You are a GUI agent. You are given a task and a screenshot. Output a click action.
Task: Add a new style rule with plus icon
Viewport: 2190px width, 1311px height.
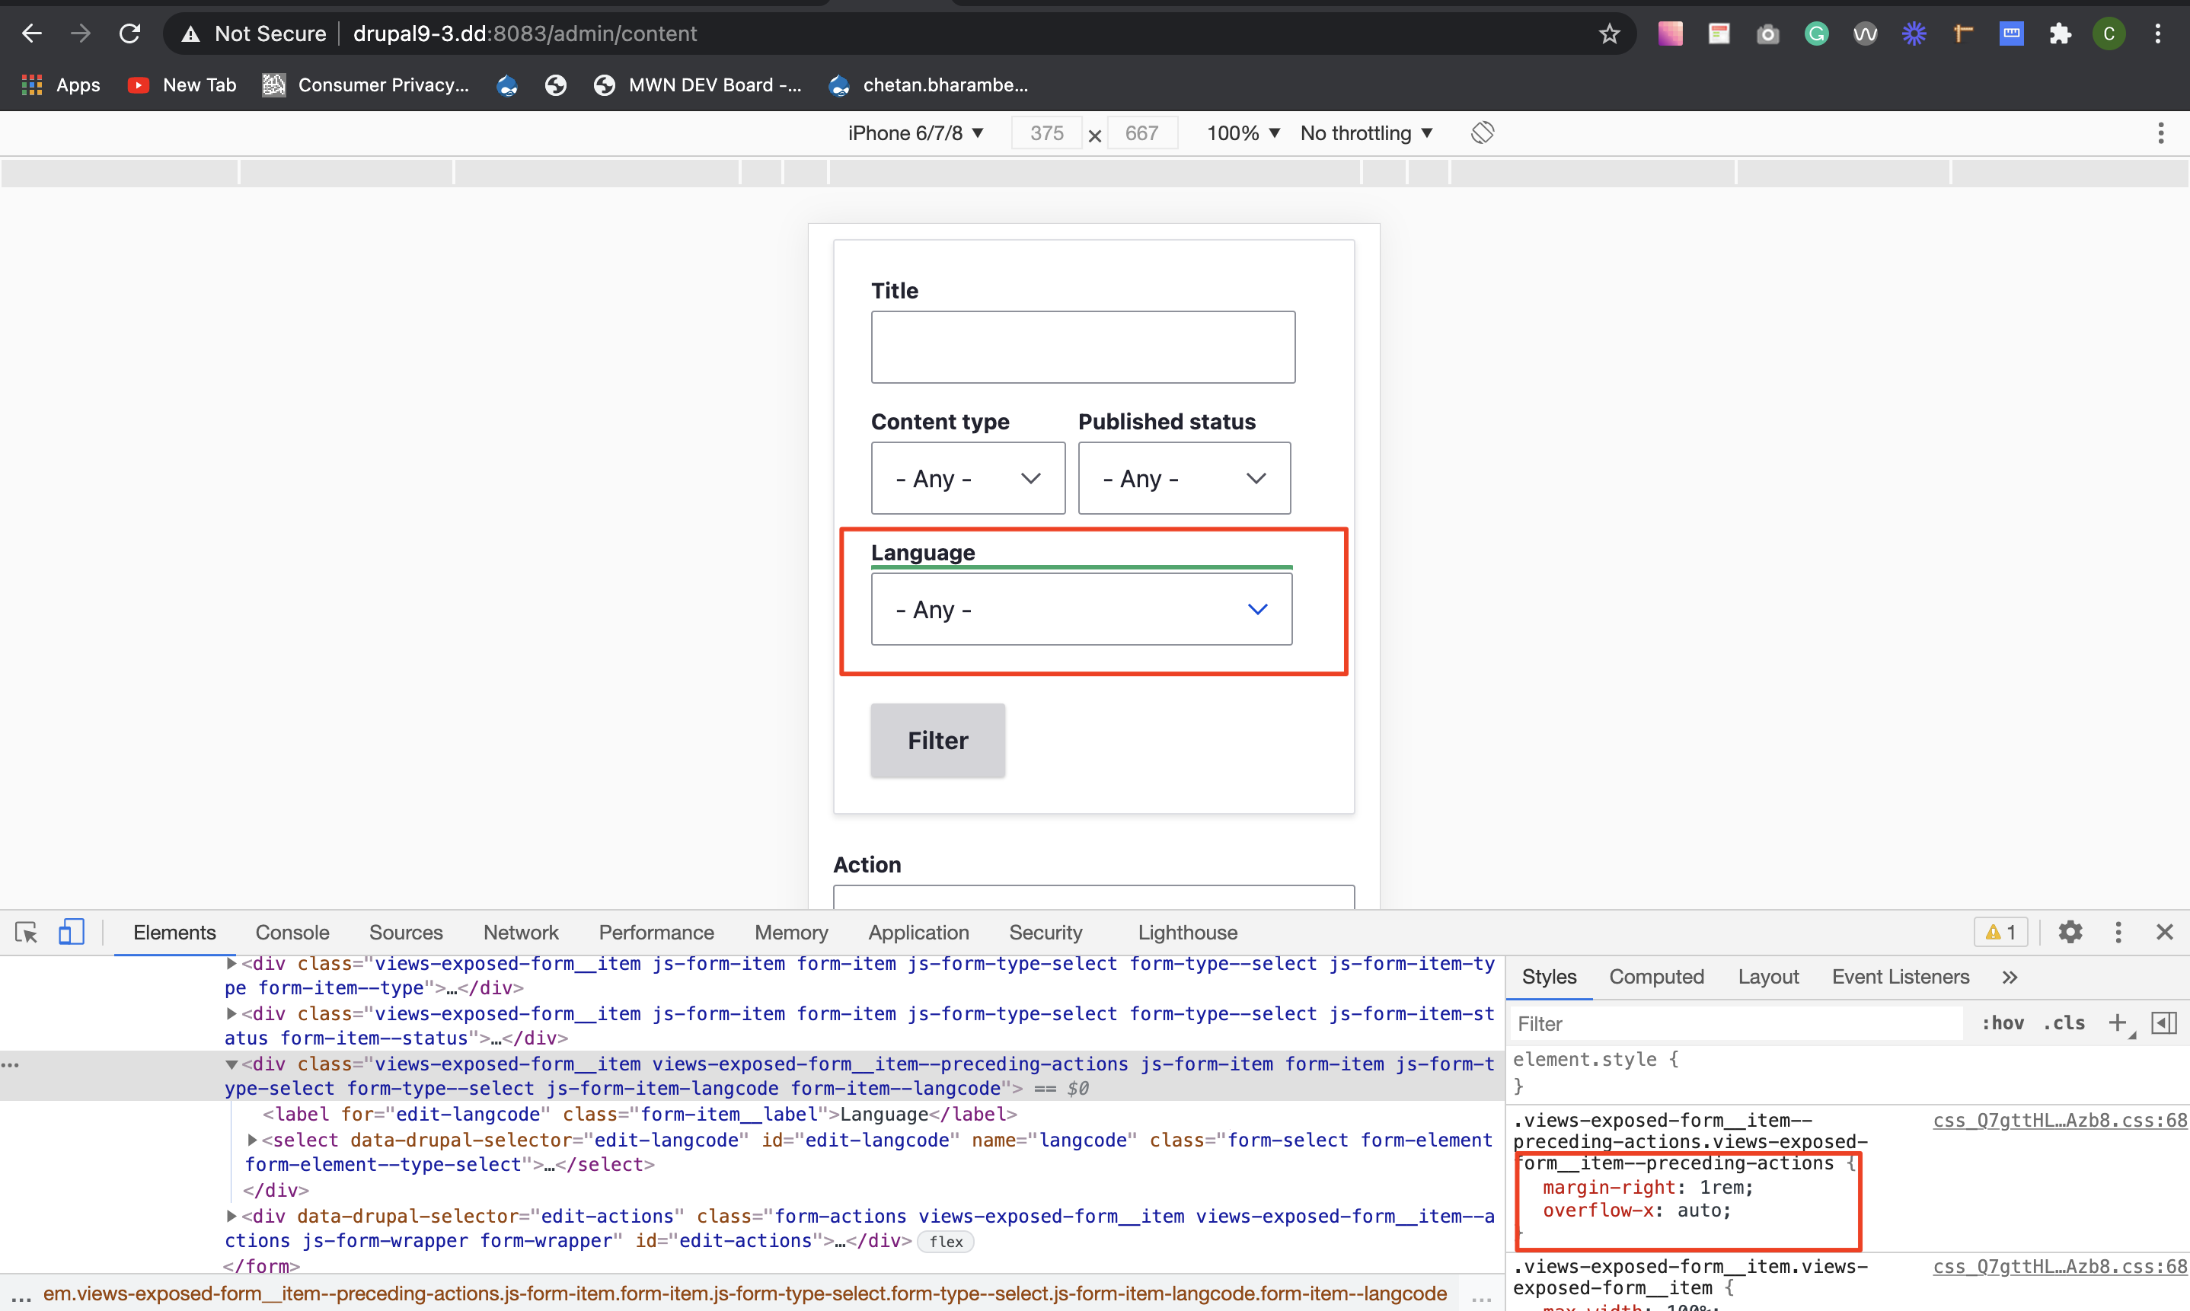[2117, 1023]
